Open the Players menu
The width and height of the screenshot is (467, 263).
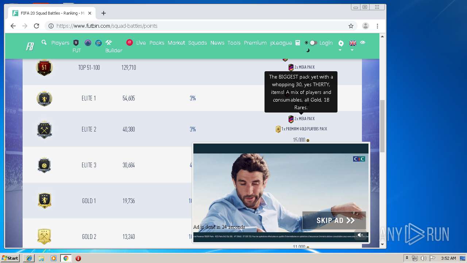click(60, 43)
